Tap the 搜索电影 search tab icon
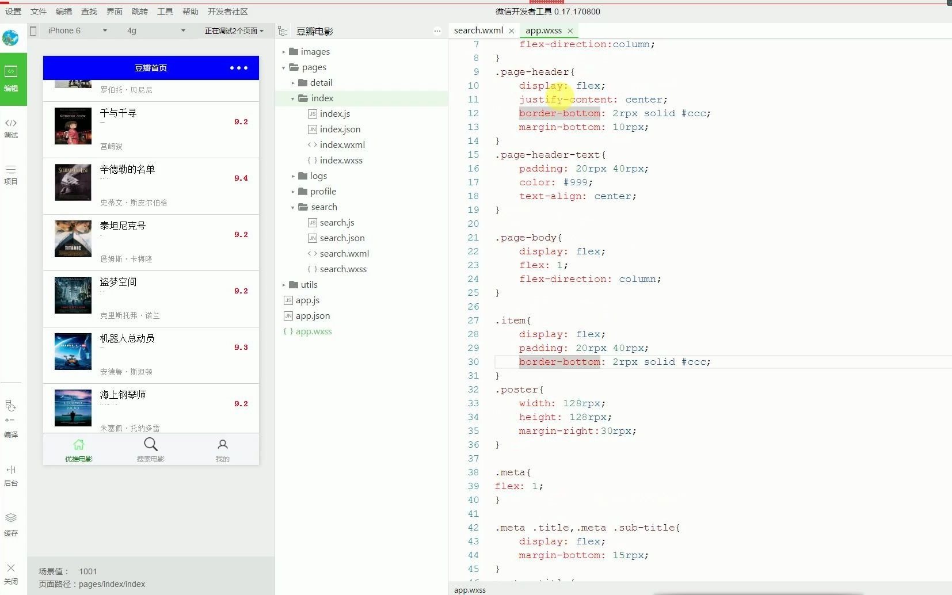952x595 pixels. 151,449
